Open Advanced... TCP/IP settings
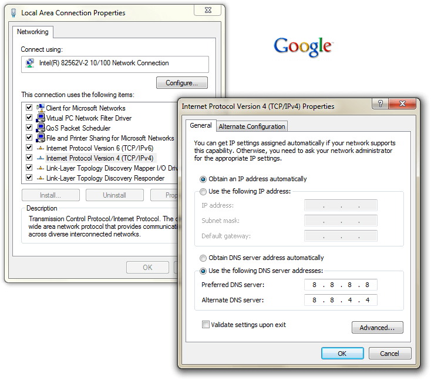This screenshot has height=380, width=431. 377,328
